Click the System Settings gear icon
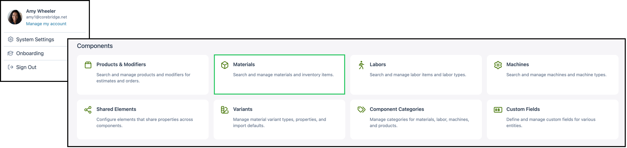 tap(11, 40)
